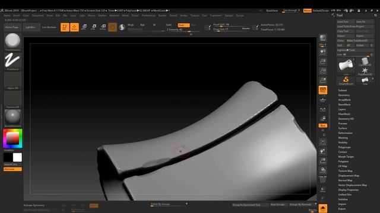Click the QuickSave button
The width and height of the screenshot is (380, 213).
pos(272,11)
